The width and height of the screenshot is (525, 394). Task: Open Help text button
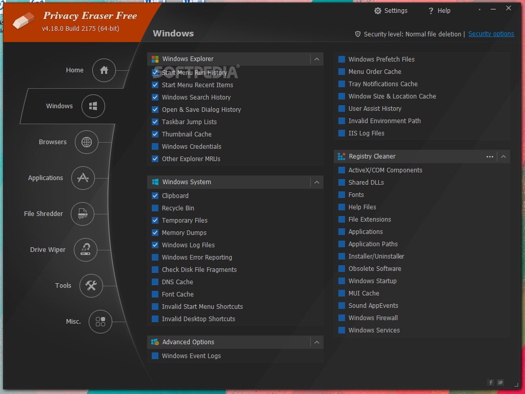(444, 11)
